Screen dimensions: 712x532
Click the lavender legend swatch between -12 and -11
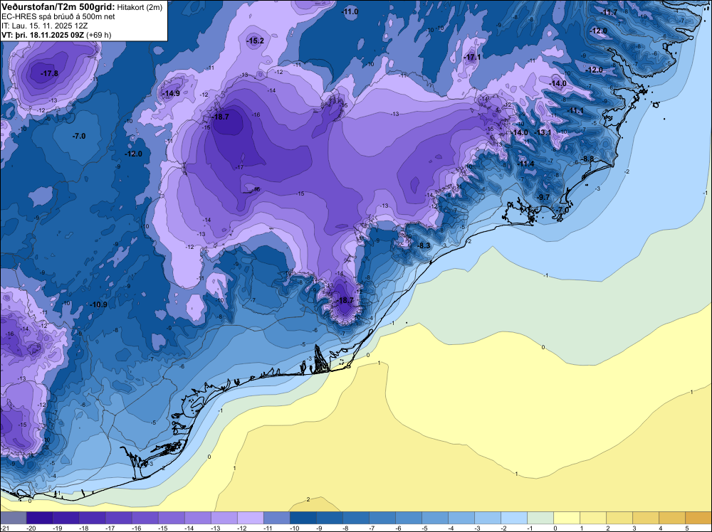[250, 518]
